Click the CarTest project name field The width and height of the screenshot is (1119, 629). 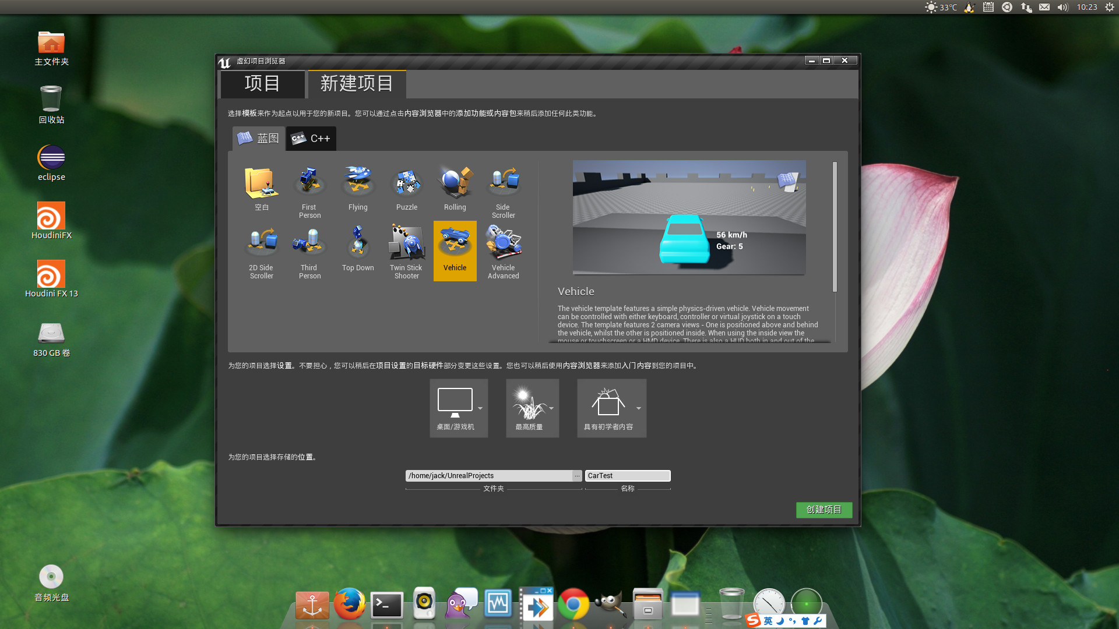[627, 476]
